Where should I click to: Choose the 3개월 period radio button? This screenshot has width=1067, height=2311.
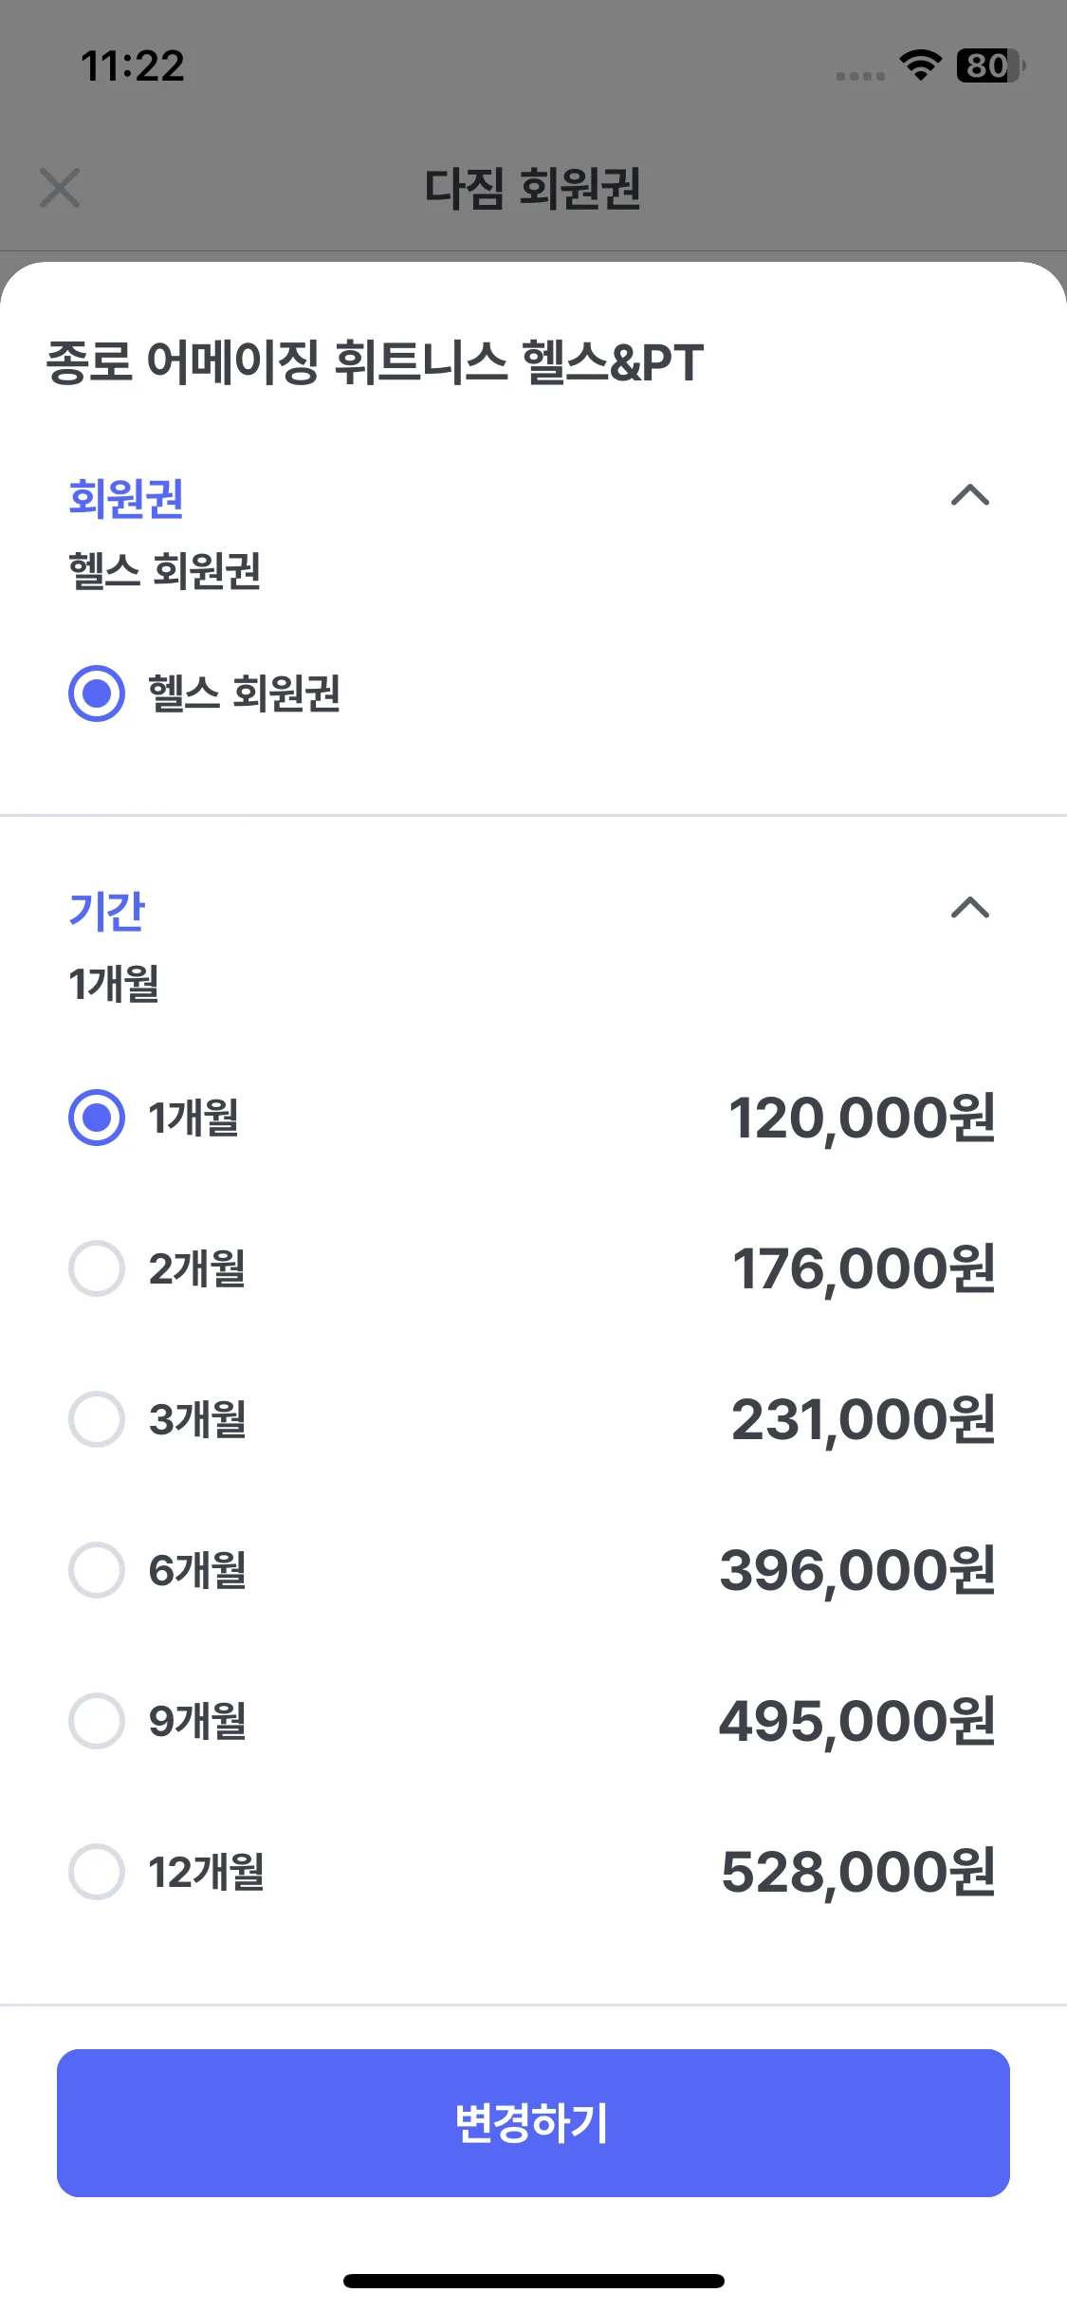click(x=97, y=1419)
